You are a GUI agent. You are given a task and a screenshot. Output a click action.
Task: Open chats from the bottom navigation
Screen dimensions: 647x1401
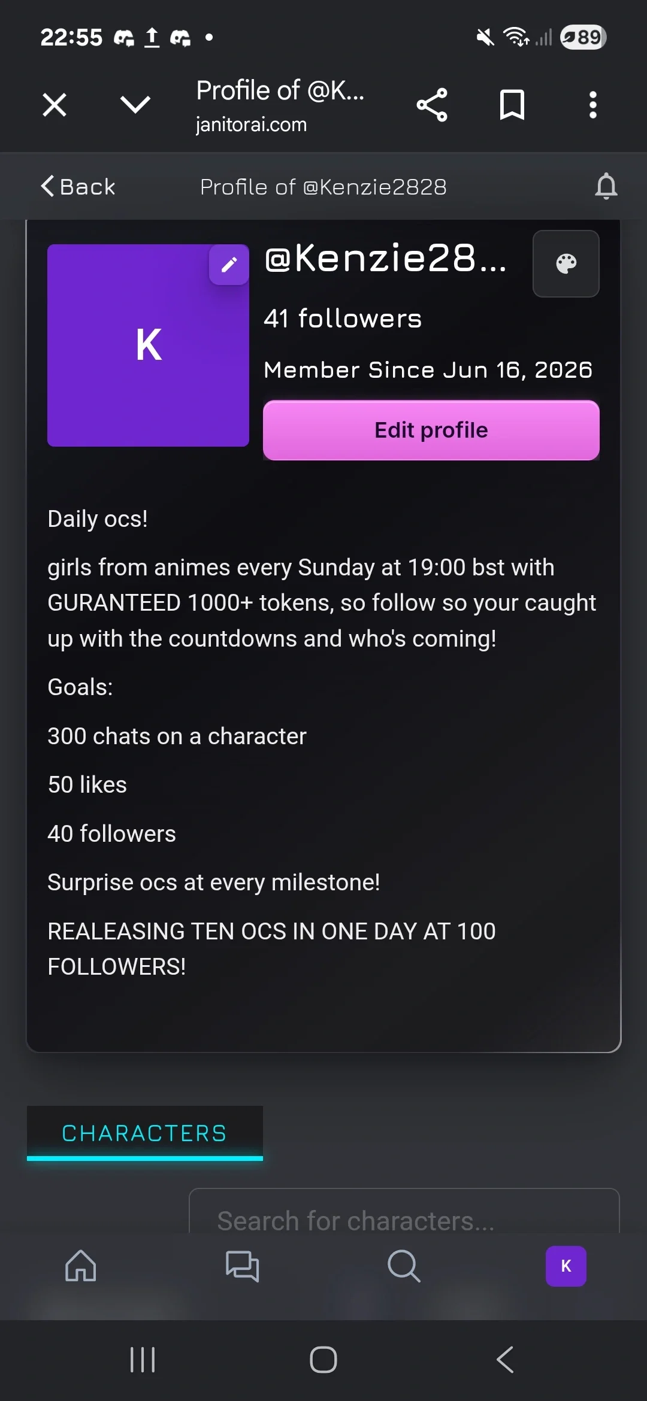242,1266
